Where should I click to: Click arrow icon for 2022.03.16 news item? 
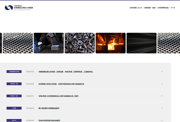click(x=162, y=96)
